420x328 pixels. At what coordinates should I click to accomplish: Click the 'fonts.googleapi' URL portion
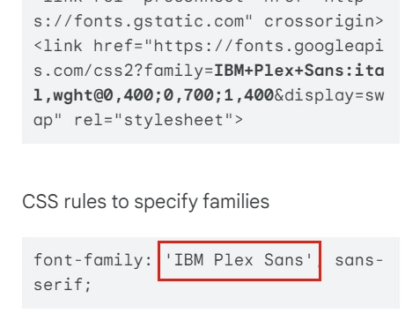click(309, 47)
